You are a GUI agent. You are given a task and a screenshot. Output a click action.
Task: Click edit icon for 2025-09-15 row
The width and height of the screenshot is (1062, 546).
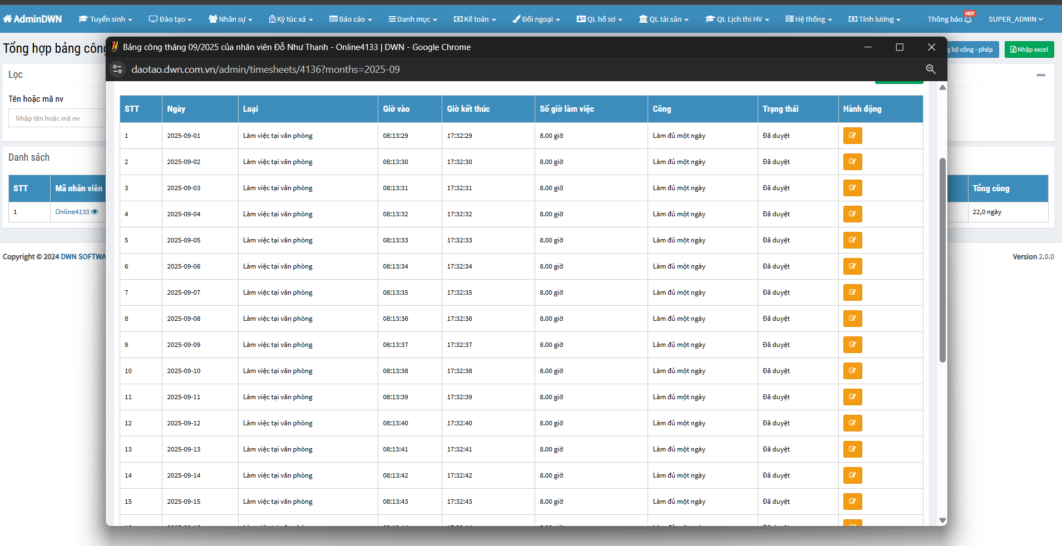pos(852,502)
